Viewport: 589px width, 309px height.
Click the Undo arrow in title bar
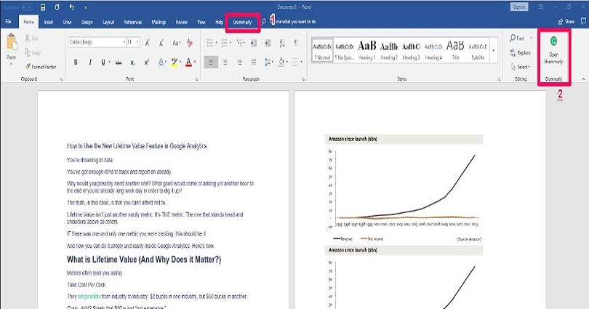click(72, 7)
